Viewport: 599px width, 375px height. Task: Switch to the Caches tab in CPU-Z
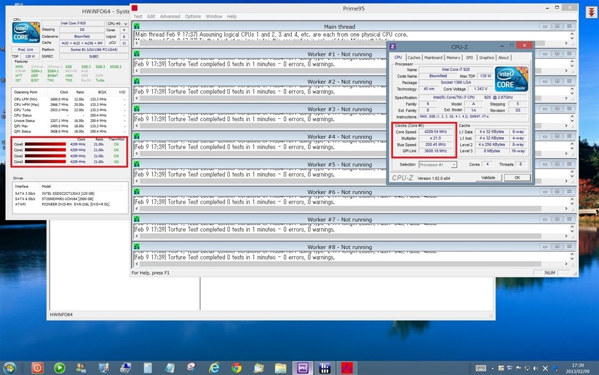(414, 58)
